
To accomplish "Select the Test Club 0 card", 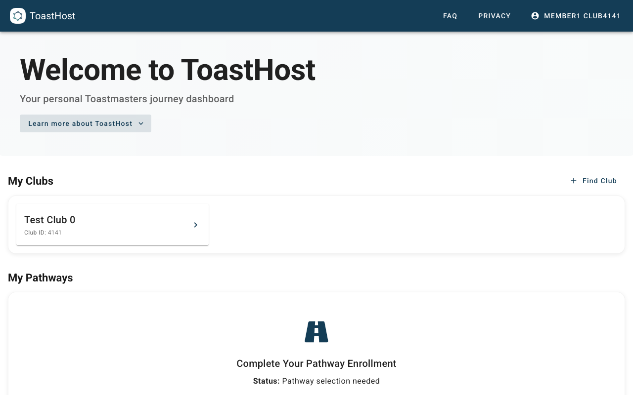I will (x=112, y=225).
